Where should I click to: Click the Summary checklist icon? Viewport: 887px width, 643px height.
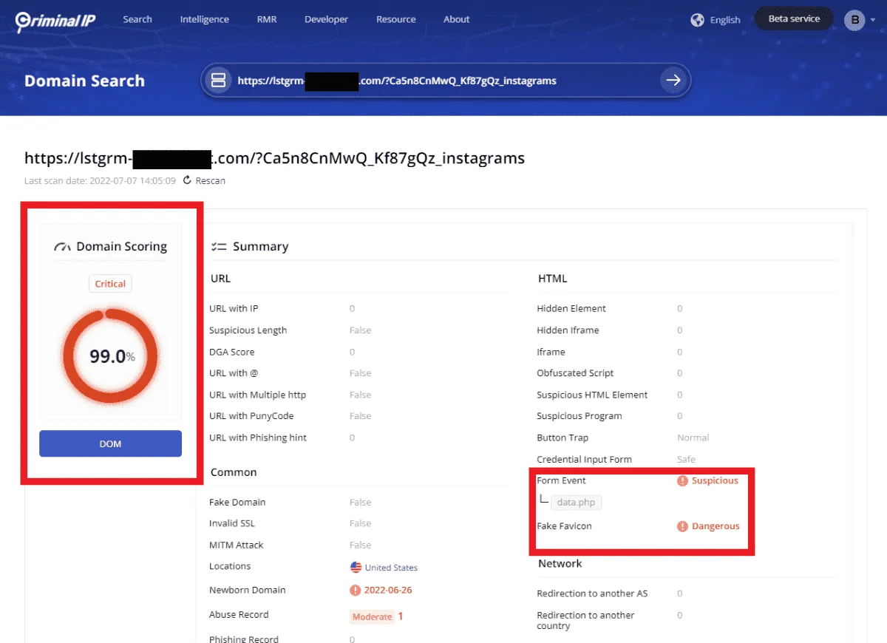[218, 247]
